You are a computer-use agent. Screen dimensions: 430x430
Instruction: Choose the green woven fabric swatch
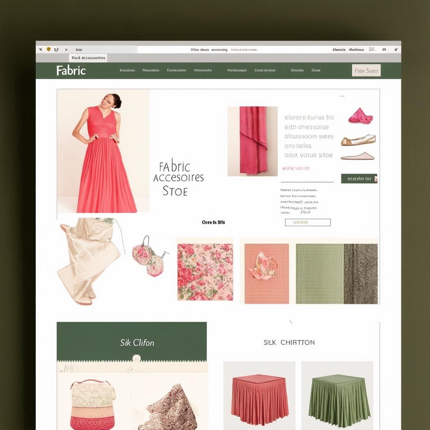tap(320, 273)
